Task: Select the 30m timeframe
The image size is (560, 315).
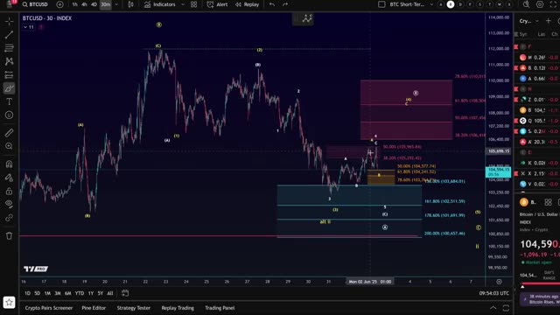Action: pos(105,4)
